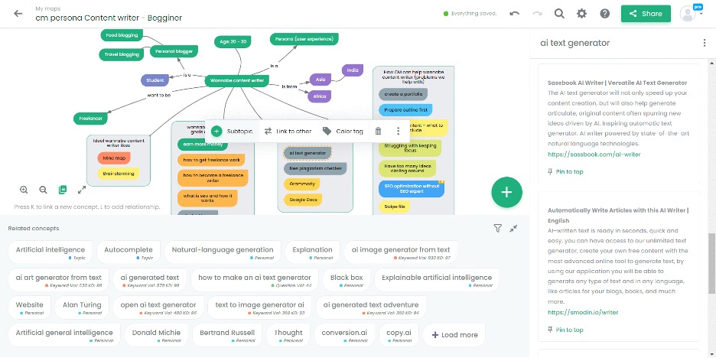Viewport: 716px width, 358px height.
Task: Select Artificial general intelligence chip
Action: coord(64,335)
